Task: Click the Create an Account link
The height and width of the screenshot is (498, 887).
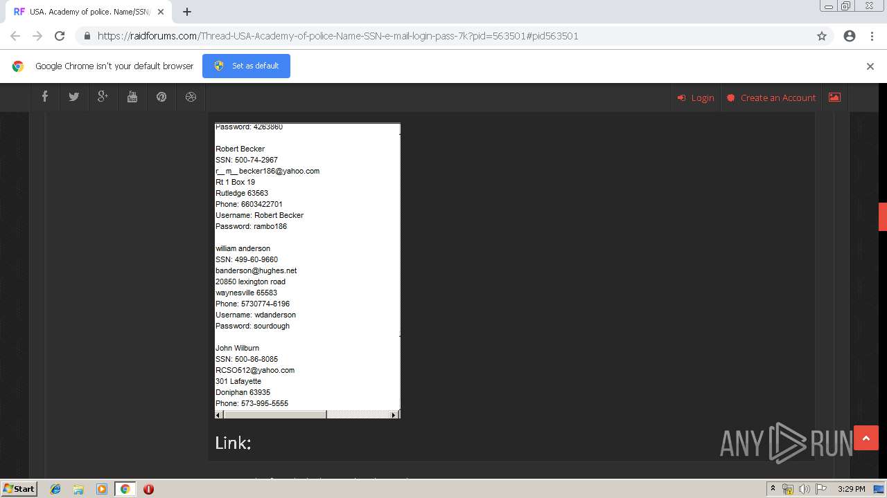Action: click(x=771, y=98)
